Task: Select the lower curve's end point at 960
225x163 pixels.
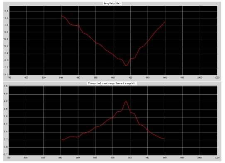Action: tap(165, 139)
